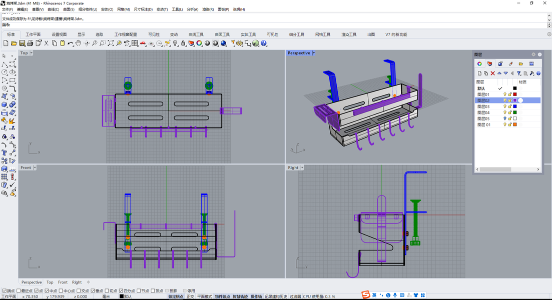This screenshot has width=552, height=300.
Task: Open the 曲线(C) menu
Action: click(x=53, y=9)
